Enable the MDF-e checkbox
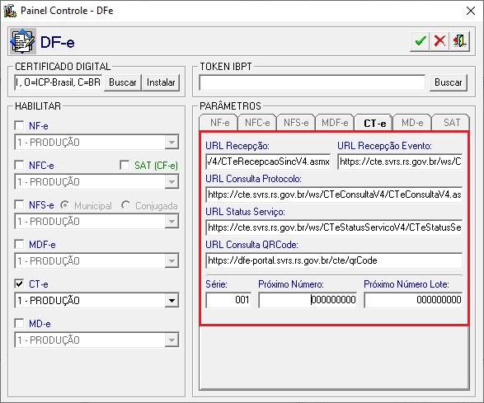Screen dimensions: 484x403 pos(19,244)
